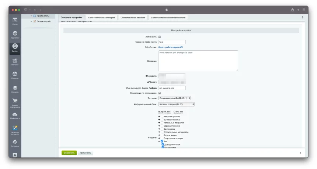Open the Сайты section with 24 icon
Screen dimensions: 317x169
(15, 21)
